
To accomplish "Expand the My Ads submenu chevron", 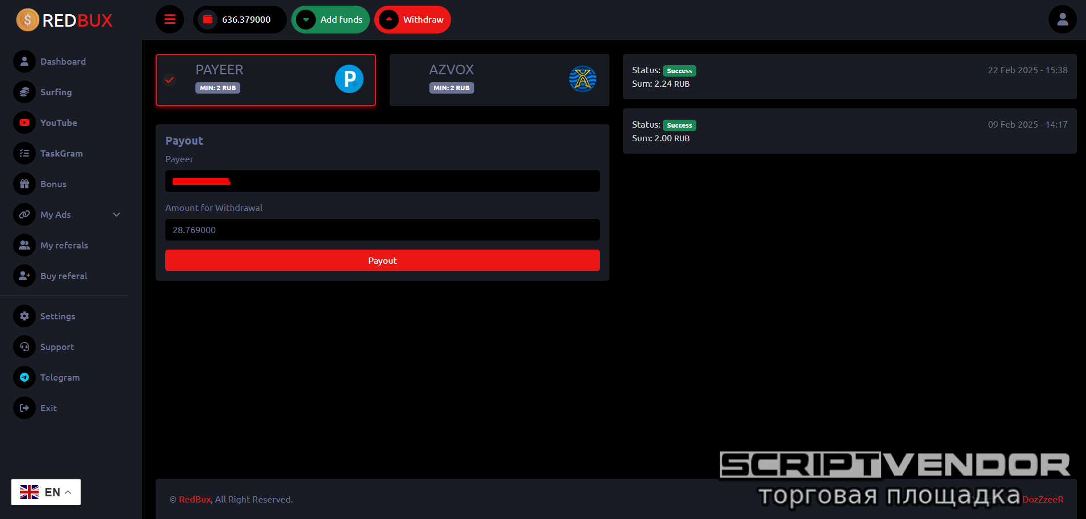I will tap(116, 214).
